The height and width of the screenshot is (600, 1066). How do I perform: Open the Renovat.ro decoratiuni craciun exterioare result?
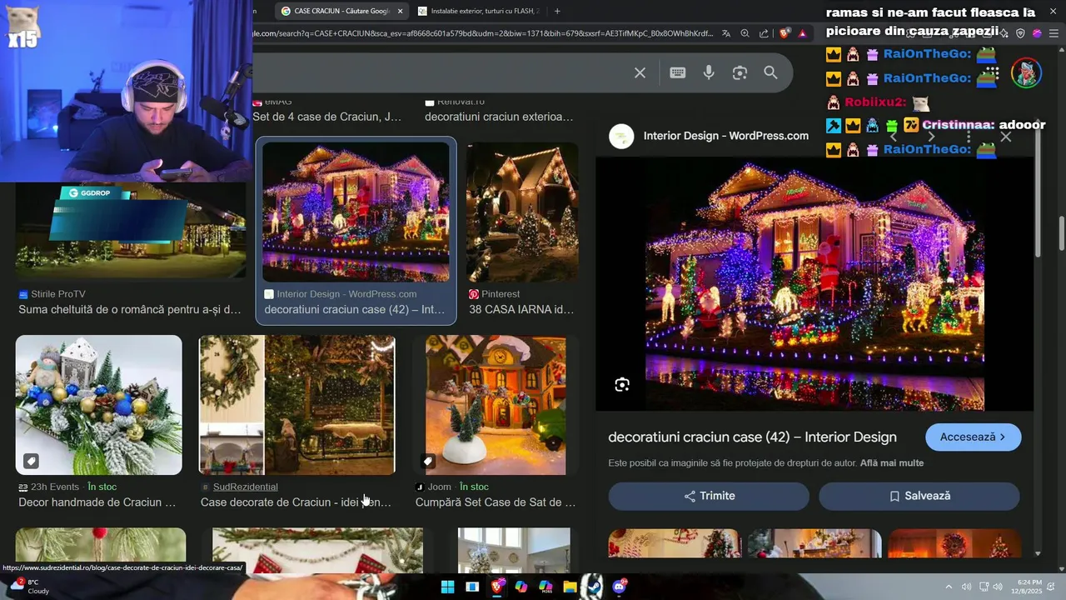coord(499,117)
